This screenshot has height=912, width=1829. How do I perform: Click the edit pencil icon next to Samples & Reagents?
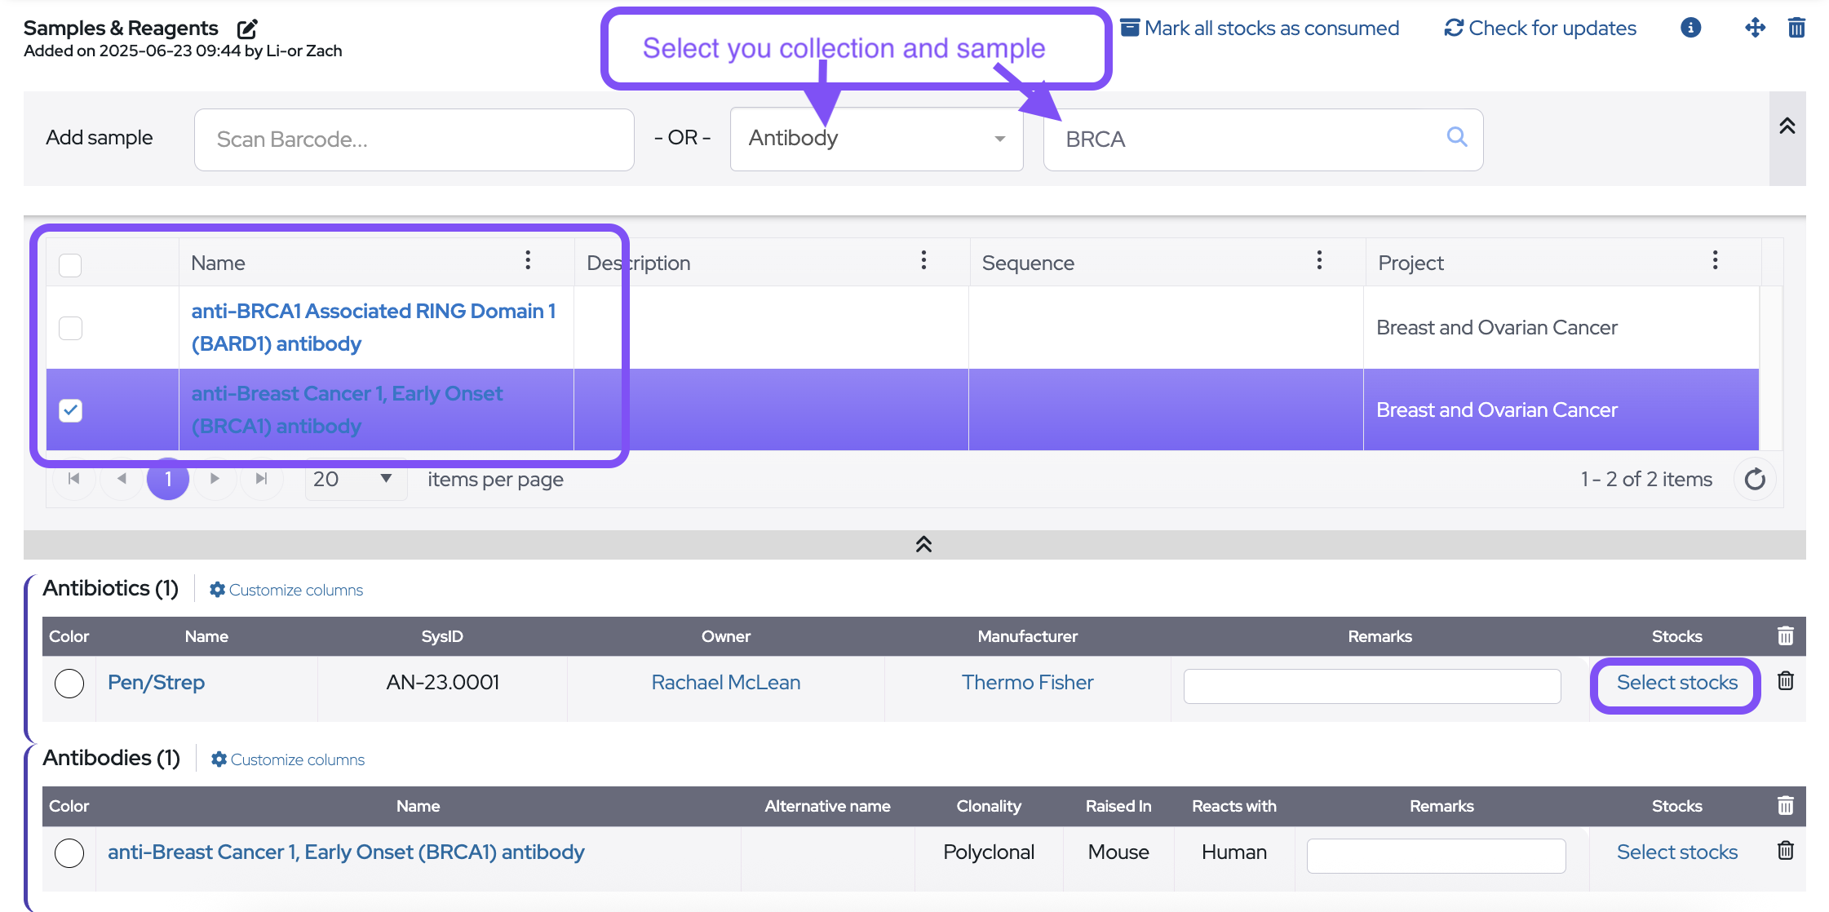(247, 29)
